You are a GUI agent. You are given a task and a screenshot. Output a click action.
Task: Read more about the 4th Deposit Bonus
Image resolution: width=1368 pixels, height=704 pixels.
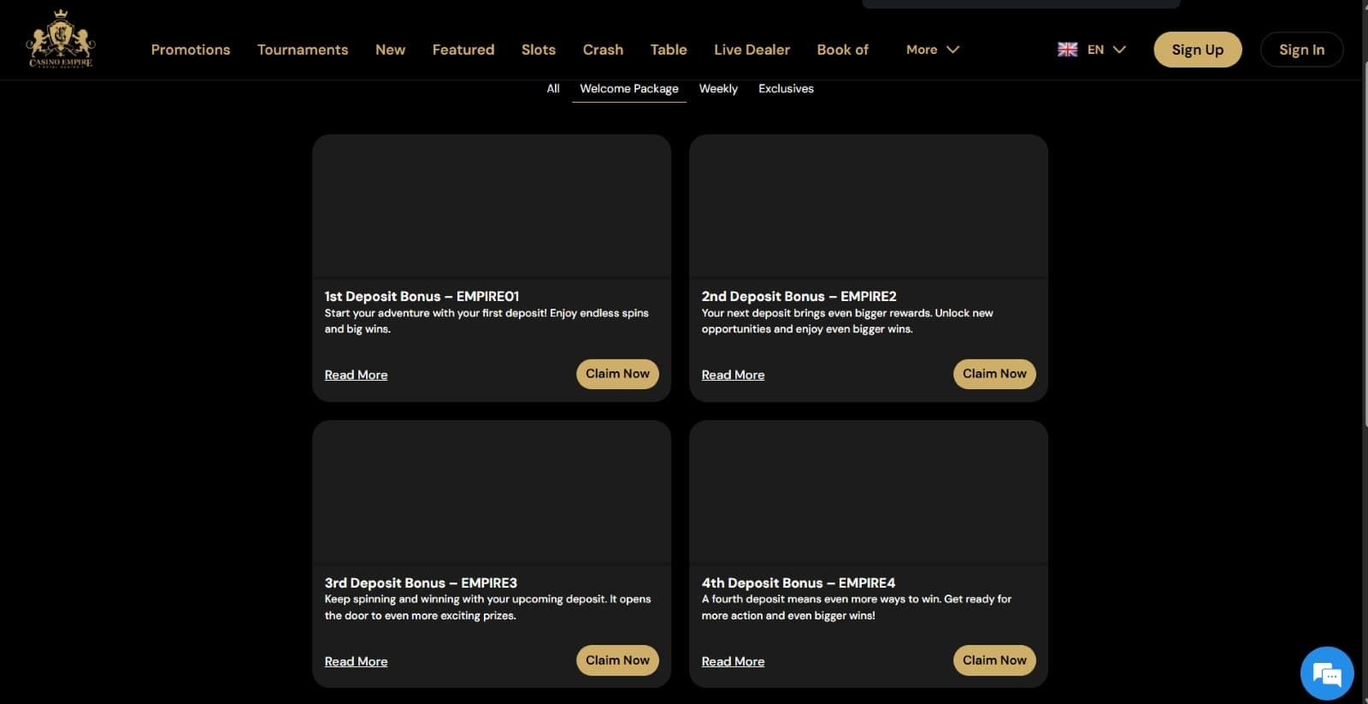(x=733, y=661)
